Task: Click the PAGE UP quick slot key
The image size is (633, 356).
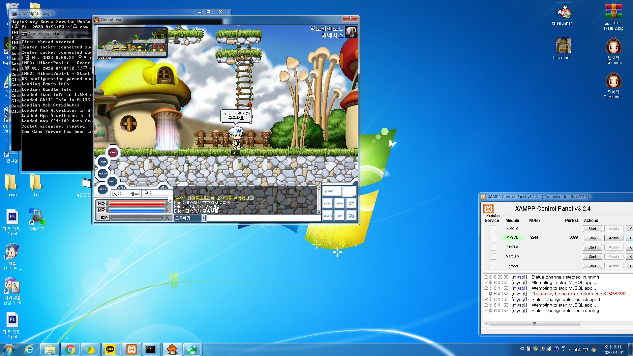Action: coord(351,203)
